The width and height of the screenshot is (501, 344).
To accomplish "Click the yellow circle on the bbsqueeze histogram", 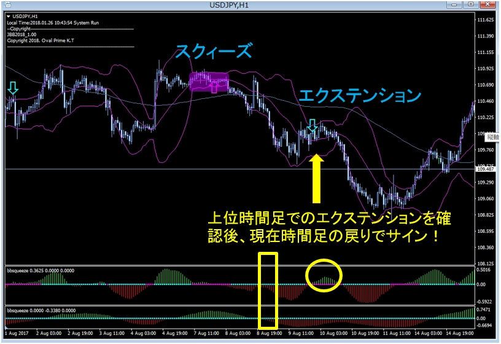I will pos(323,275).
